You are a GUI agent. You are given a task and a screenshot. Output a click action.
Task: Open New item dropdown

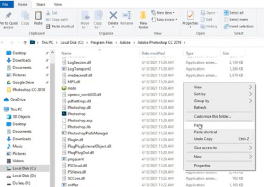click(163, 12)
